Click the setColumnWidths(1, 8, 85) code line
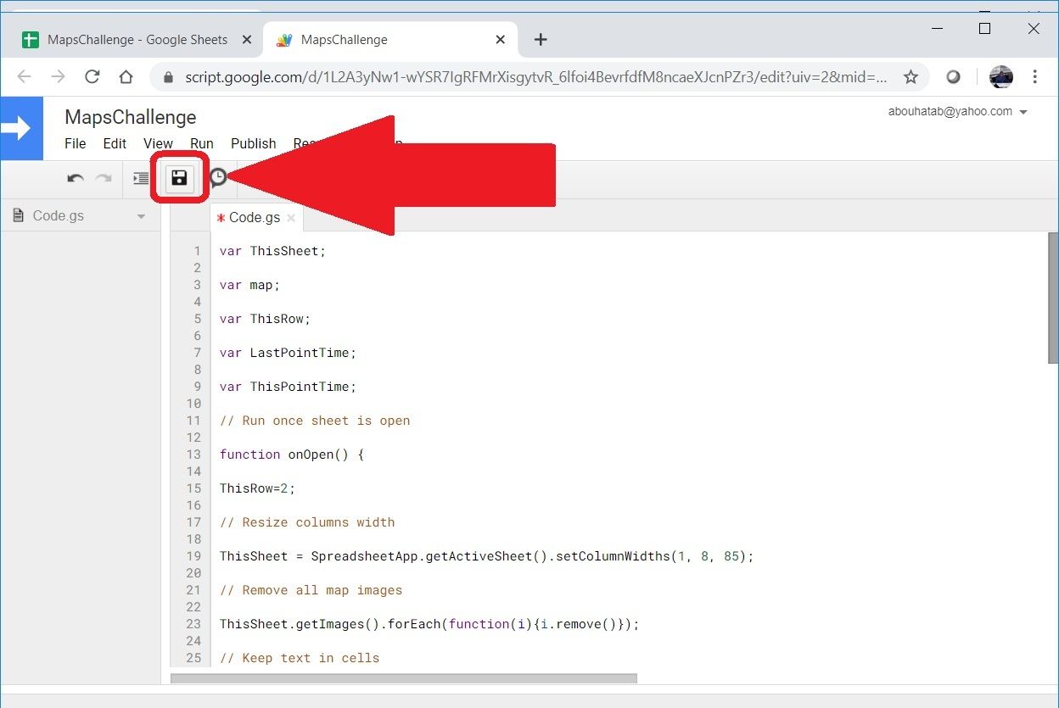 (x=486, y=556)
